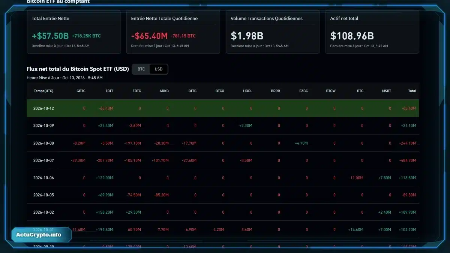Click the IBIT column header
450x253 pixels.
[x=109, y=91]
